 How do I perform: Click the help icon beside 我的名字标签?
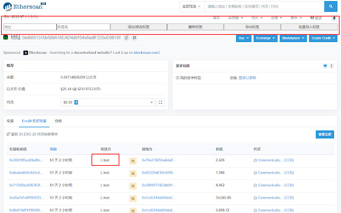[x=177, y=78]
